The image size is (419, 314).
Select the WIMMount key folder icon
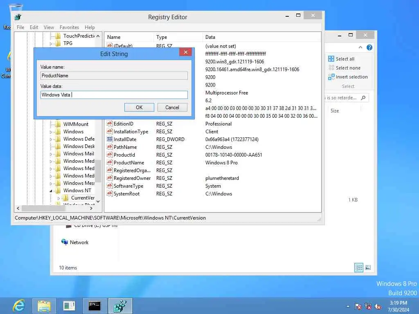[x=58, y=124]
